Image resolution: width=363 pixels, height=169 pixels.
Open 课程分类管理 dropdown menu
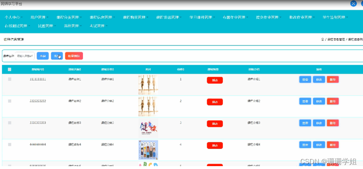point(69,17)
